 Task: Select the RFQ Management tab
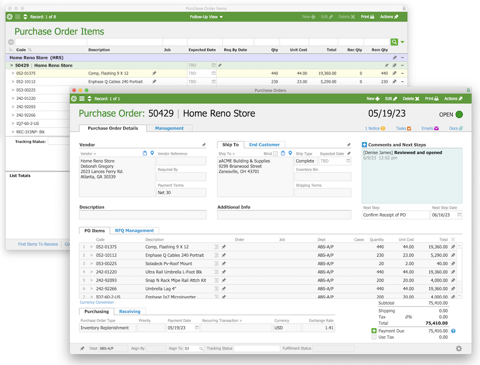click(134, 231)
